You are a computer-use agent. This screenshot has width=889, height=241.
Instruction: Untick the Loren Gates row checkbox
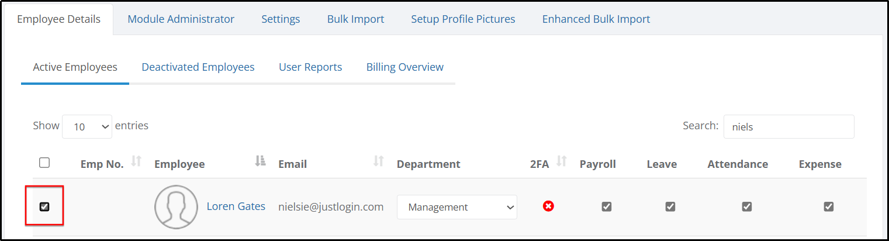point(44,206)
